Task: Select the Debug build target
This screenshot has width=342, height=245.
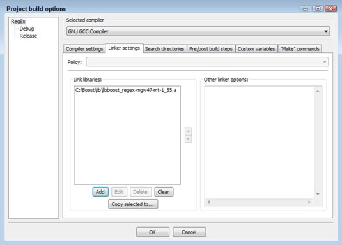Action: point(27,29)
